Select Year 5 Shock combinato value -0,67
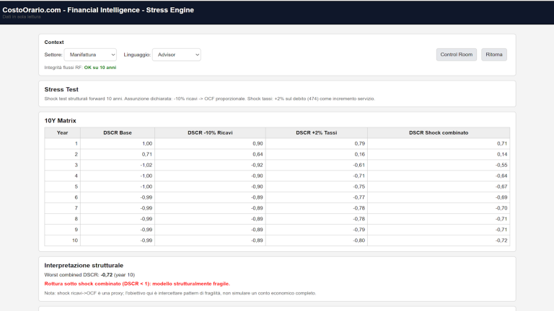 pos(500,186)
